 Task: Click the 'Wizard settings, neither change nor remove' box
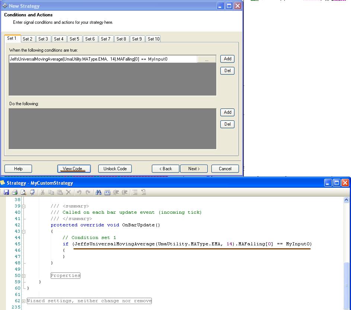point(89,301)
